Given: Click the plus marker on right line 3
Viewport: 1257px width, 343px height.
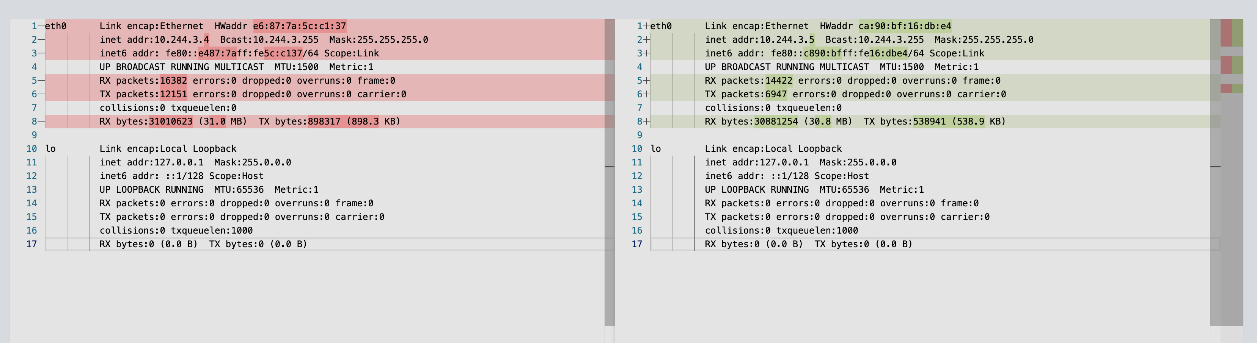Looking at the screenshot, I should pos(646,54).
